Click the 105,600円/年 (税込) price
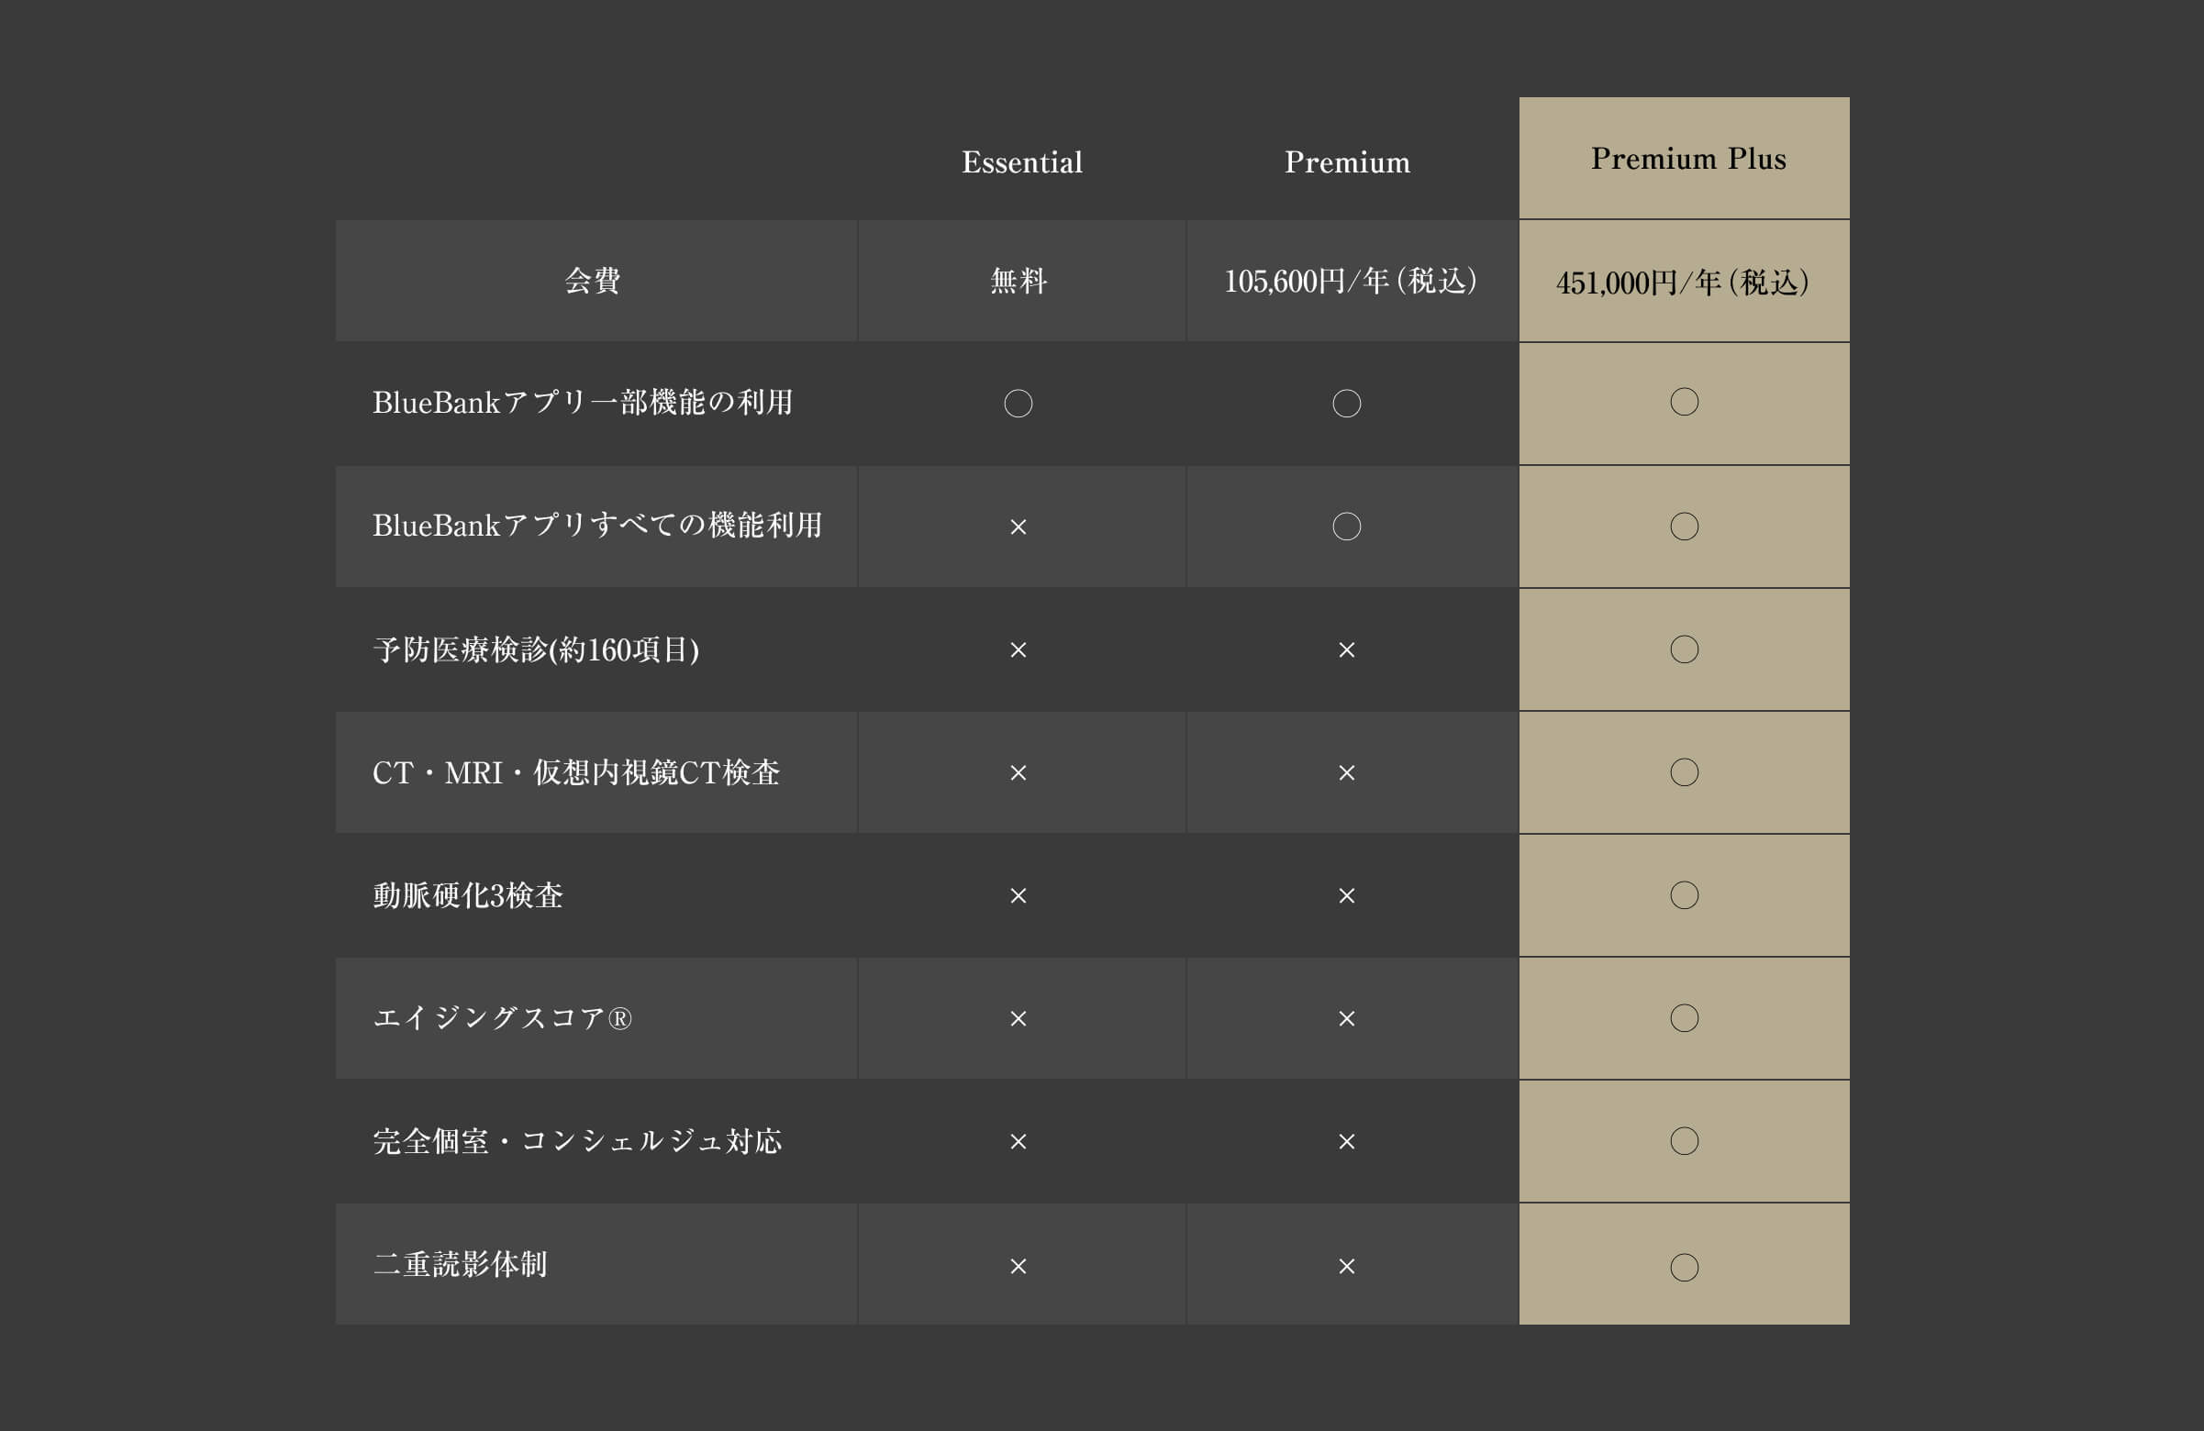Image resolution: width=2204 pixels, height=1431 pixels. pyautogui.click(x=1349, y=281)
